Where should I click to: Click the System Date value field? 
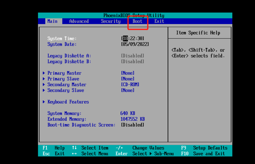[x=135, y=44]
